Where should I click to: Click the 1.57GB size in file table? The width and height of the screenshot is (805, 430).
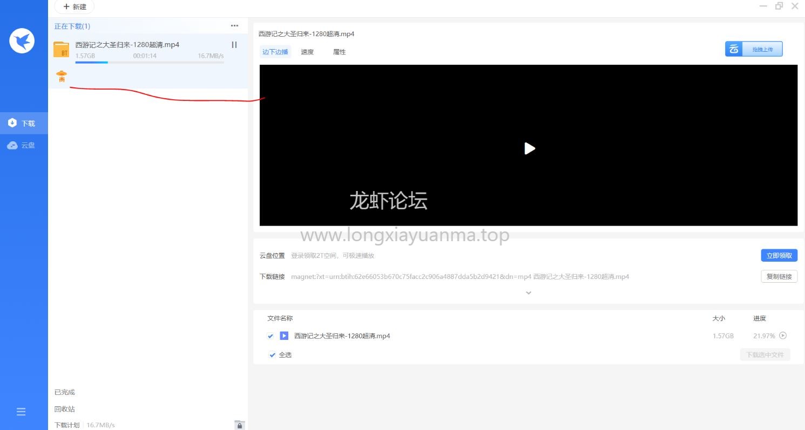(x=723, y=336)
